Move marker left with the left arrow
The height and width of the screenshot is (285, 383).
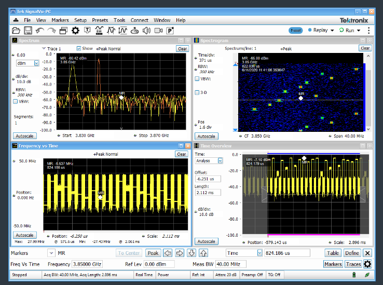coord(168,253)
